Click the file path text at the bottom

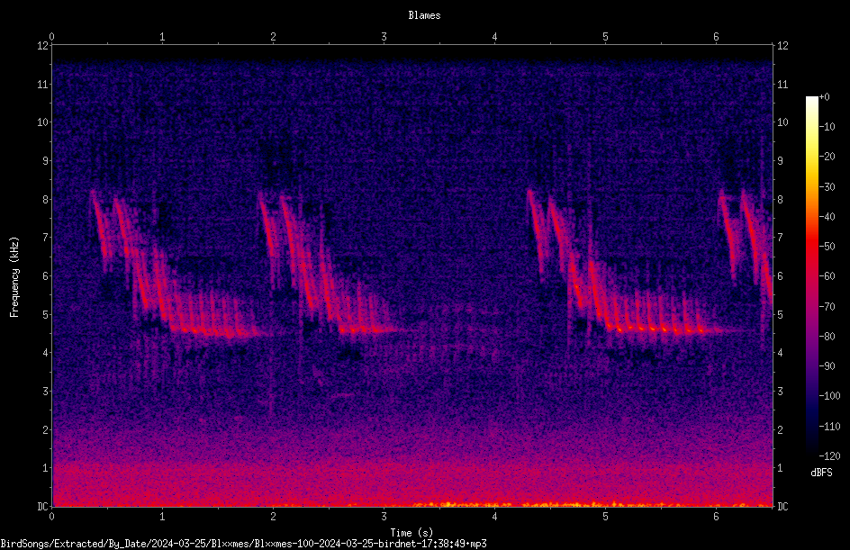point(243,544)
